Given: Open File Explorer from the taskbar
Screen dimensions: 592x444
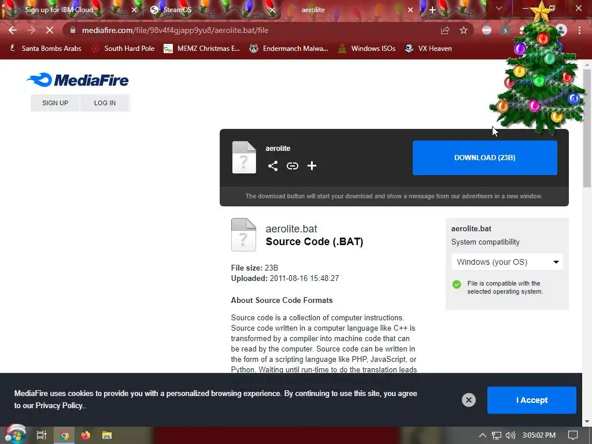Looking at the screenshot, I should coord(107,435).
